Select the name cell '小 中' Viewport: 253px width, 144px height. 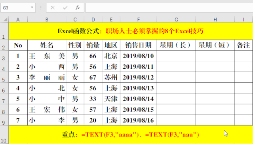coord(47,99)
